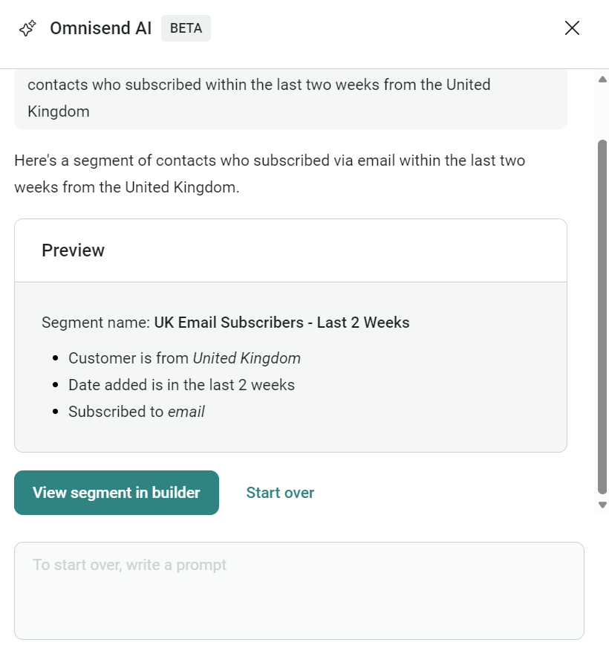609x654 pixels.
Task: Select the Preview card header
Action: 73,250
